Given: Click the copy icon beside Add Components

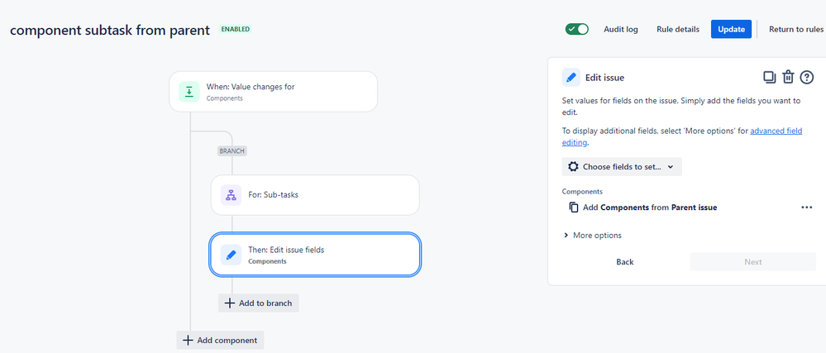Looking at the screenshot, I should pyautogui.click(x=574, y=208).
